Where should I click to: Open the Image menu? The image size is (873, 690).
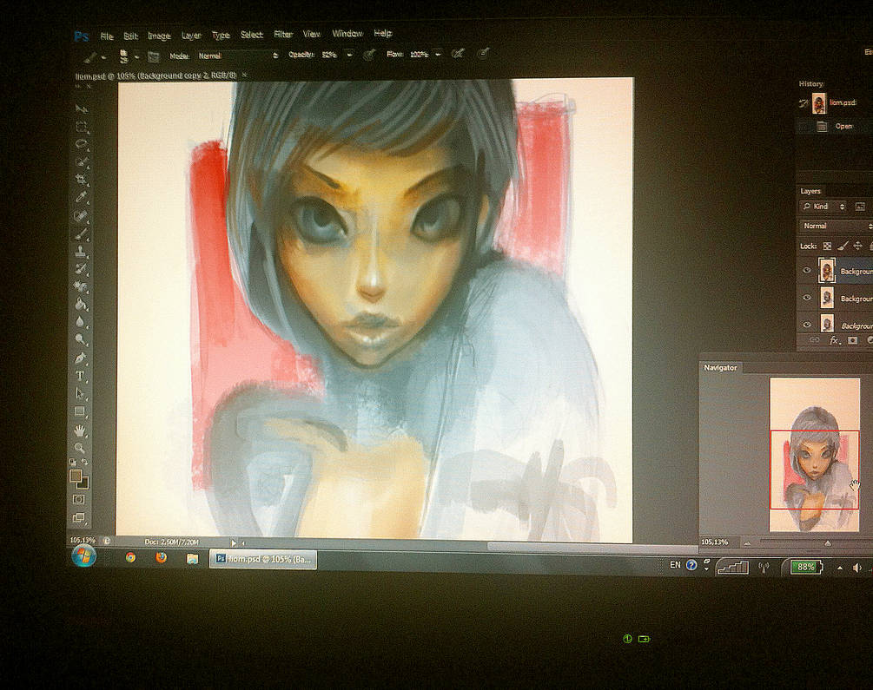pos(159,36)
